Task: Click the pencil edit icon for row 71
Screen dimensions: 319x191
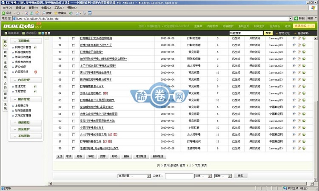Action: (299, 45)
